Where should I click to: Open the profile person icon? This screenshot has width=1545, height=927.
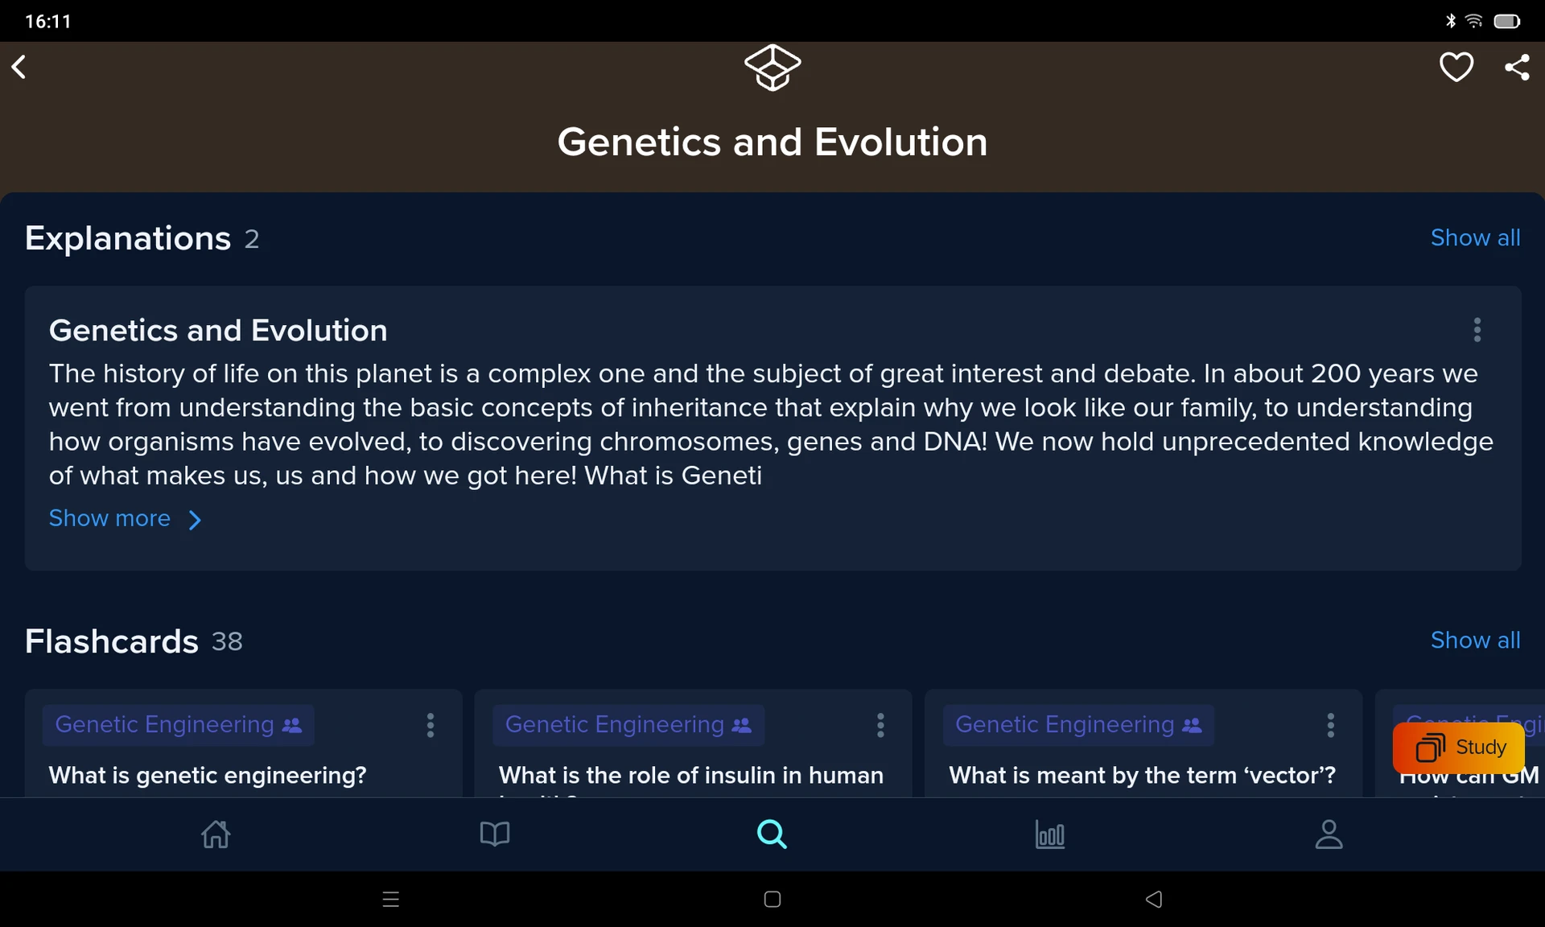[x=1329, y=834]
